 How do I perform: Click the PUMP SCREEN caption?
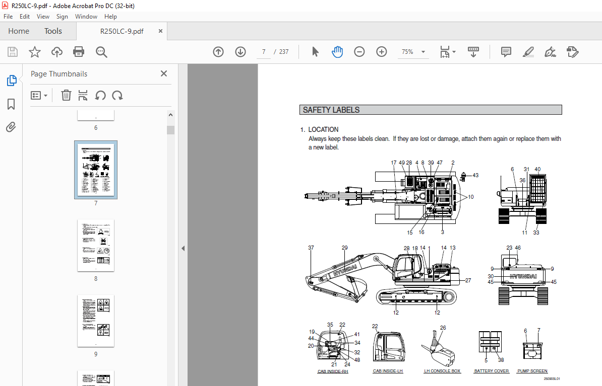click(532, 371)
